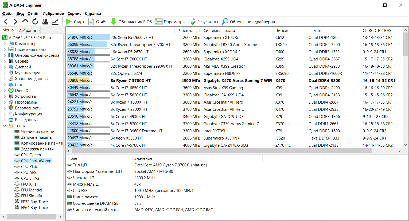Select Компьютер in the menu tree
Viewport: 409px width, 221px height.
(x=26, y=44)
